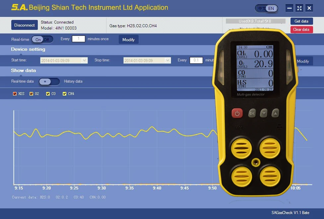Close the application window
Image resolution: width=324 pixels, height=219 pixels.
(309, 8)
